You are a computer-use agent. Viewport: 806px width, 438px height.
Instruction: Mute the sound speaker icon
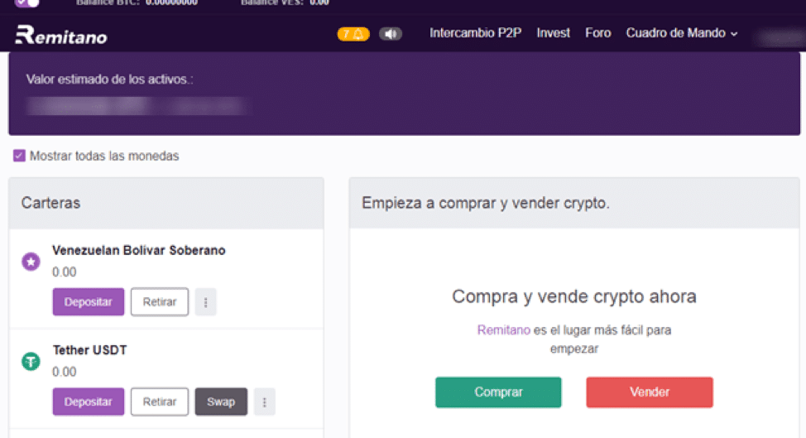(x=390, y=34)
